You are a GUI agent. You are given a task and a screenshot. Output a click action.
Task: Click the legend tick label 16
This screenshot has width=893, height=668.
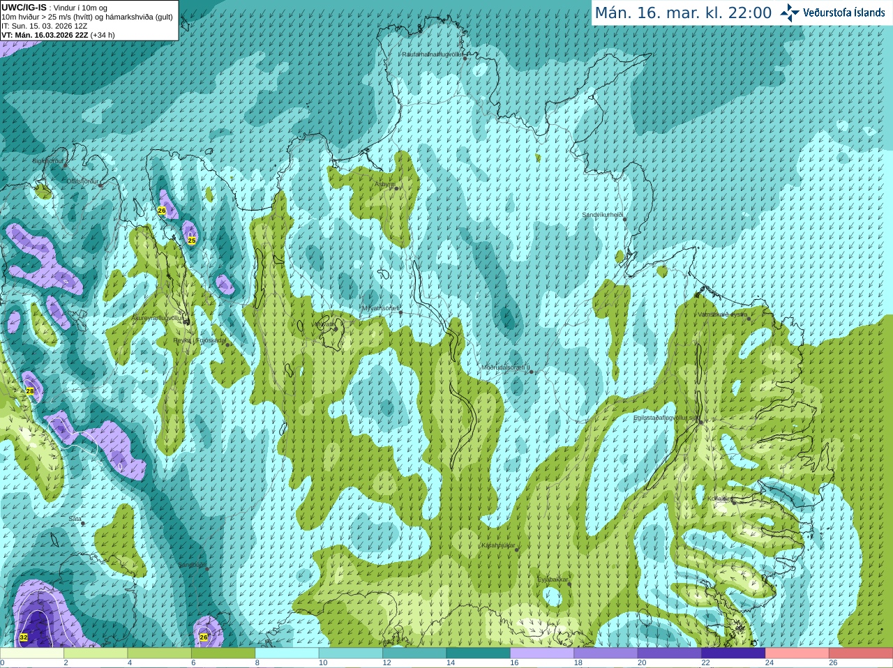pos(514,663)
